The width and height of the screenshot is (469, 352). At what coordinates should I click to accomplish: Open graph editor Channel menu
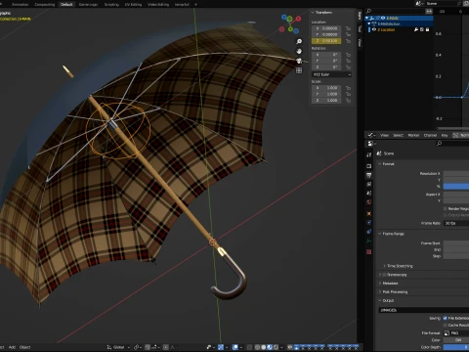pyautogui.click(x=430, y=135)
